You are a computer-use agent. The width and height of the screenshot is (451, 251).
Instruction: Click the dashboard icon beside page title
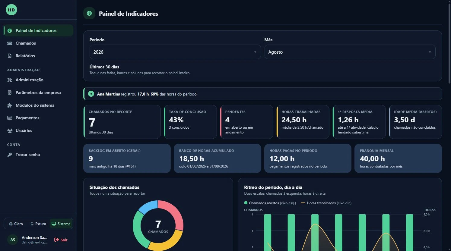(x=89, y=13)
